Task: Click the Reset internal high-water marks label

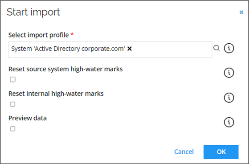Action: click(x=56, y=94)
